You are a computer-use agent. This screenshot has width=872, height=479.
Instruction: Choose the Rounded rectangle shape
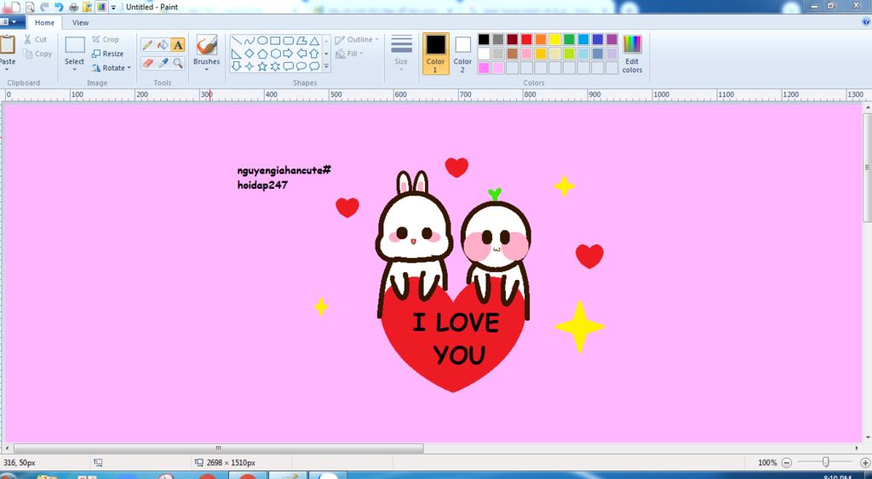(288, 41)
